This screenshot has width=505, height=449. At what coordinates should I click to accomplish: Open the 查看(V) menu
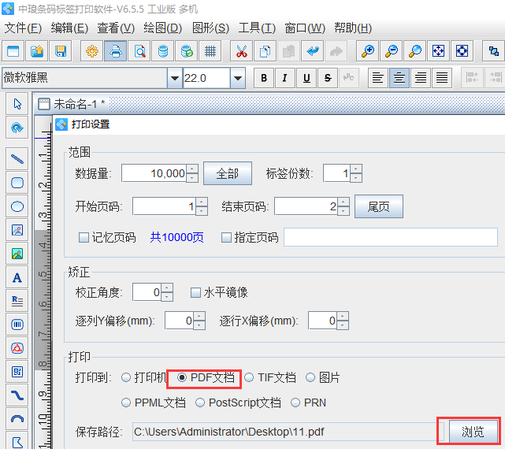click(116, 28)
